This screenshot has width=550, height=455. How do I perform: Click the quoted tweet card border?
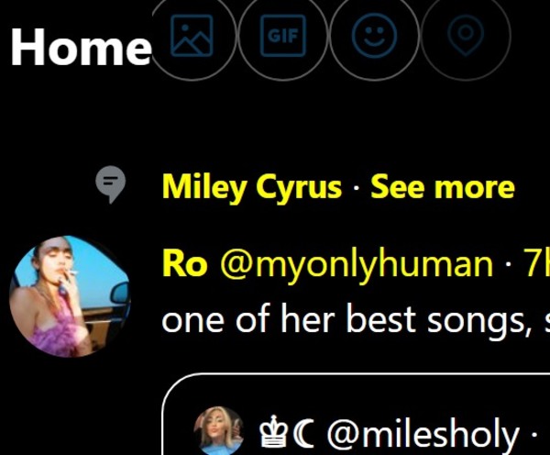pos(367,375)
